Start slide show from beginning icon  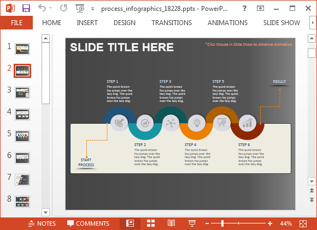point(80,8)
